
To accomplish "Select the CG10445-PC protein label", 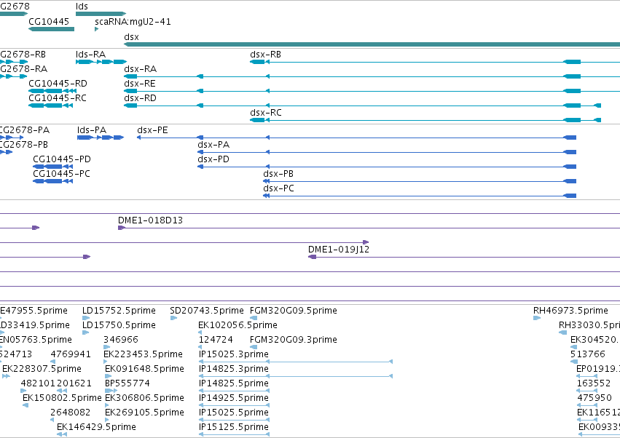I will click(x=61, y=174).
